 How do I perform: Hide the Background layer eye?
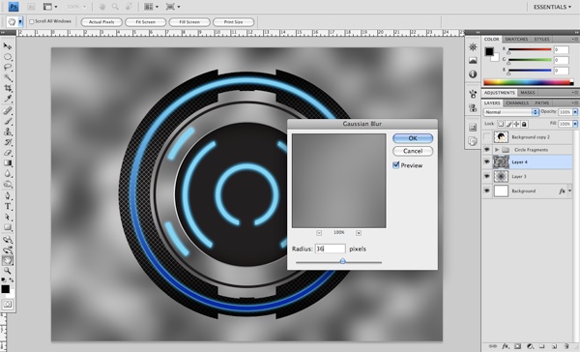click(487, 191)
